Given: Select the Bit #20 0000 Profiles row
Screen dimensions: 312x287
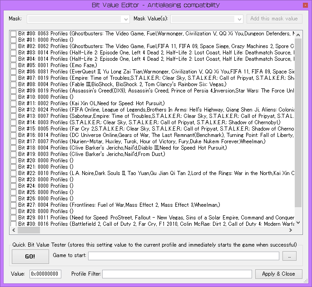Looking at the screenshot, I should pyautogui.click(x=46, y=161).
